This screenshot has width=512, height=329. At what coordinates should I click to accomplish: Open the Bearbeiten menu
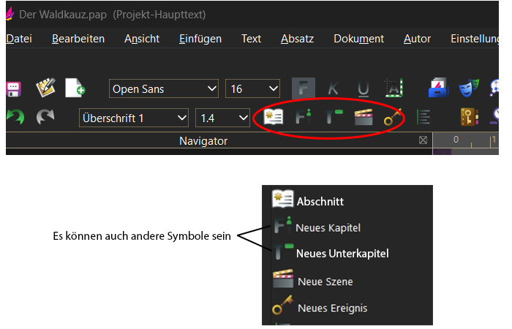pos(78,39)
